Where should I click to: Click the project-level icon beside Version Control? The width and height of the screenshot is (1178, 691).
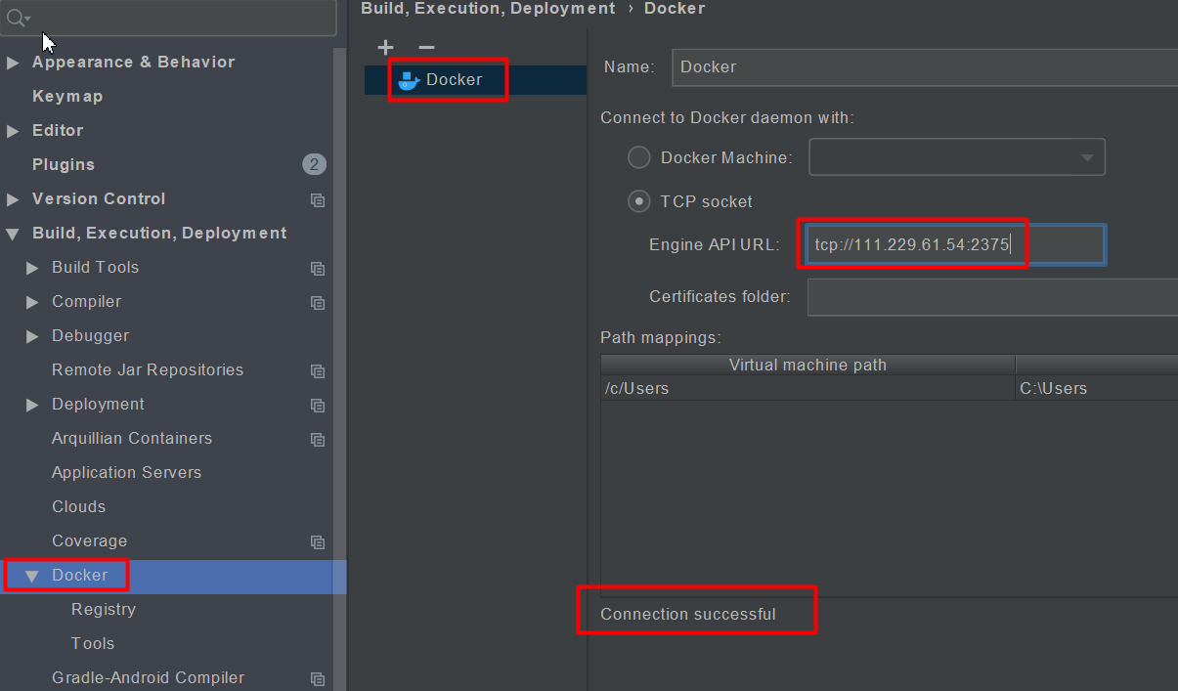pos(317,199)
